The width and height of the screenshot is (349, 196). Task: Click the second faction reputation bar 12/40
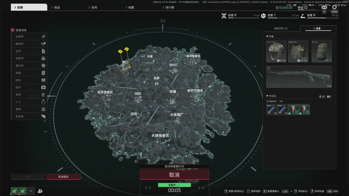point(283,17)
